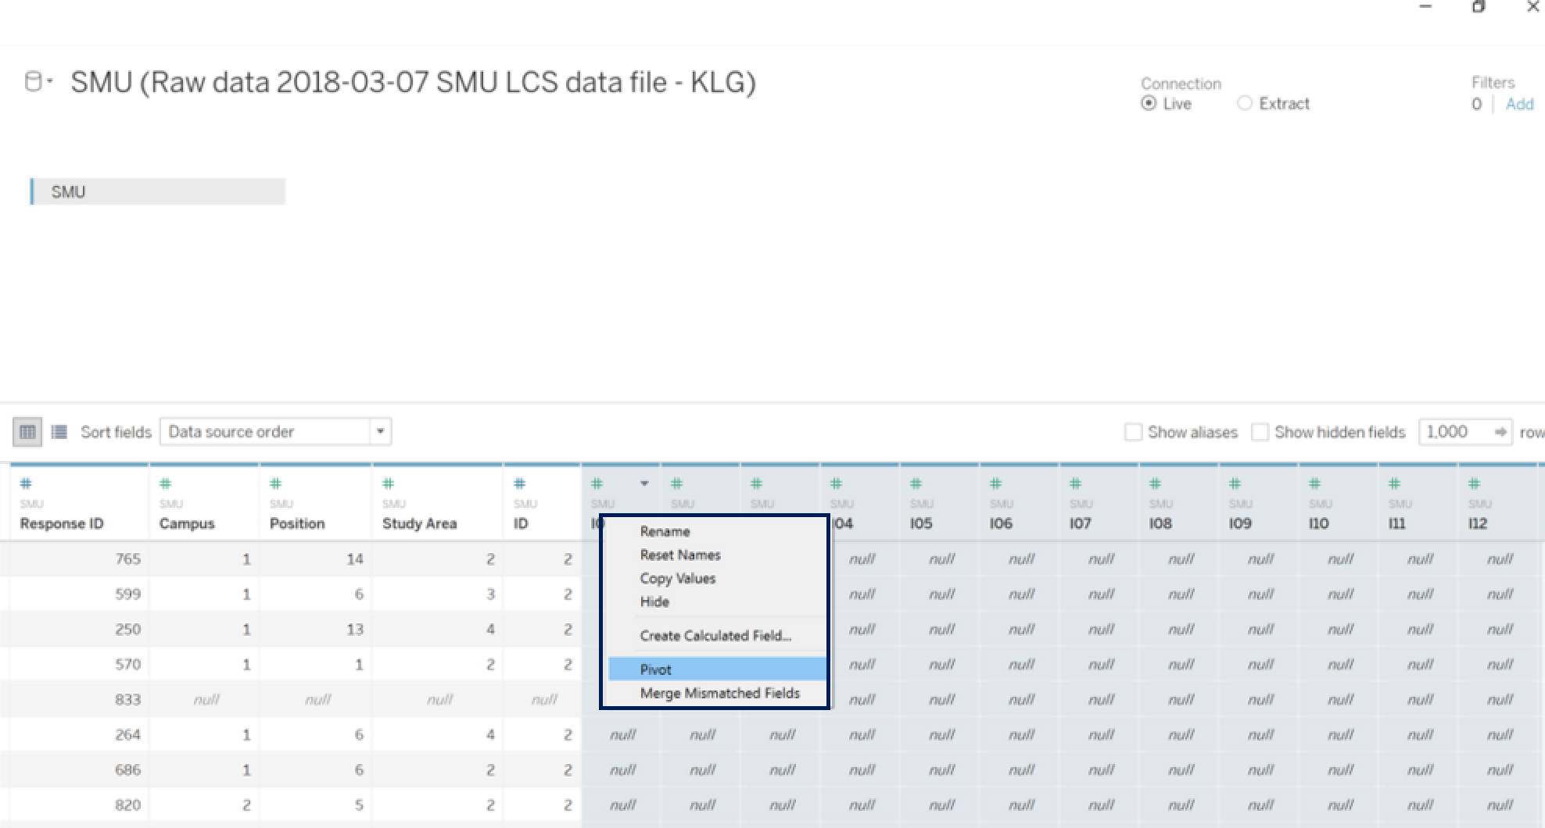Open the selected column's dropdown arrow
1545x828 pixels.
[x=644, y=484]
